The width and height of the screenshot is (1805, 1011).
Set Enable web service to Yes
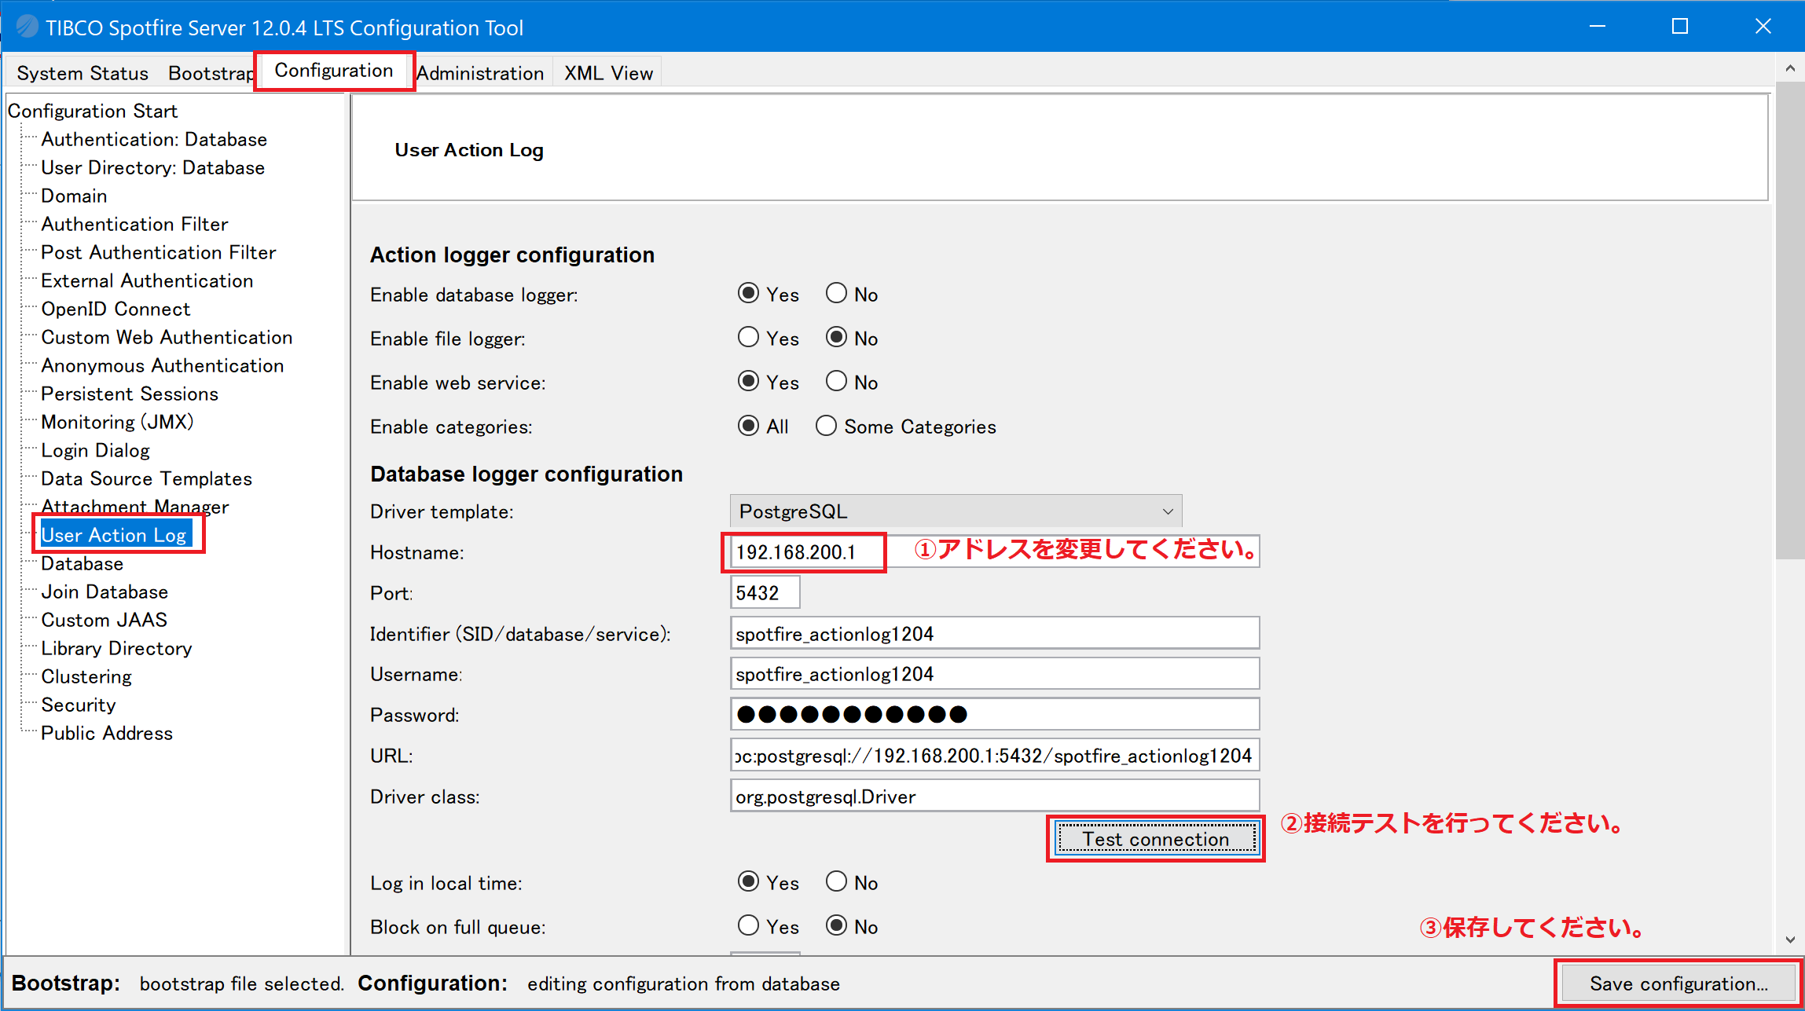tap(749, 382)
